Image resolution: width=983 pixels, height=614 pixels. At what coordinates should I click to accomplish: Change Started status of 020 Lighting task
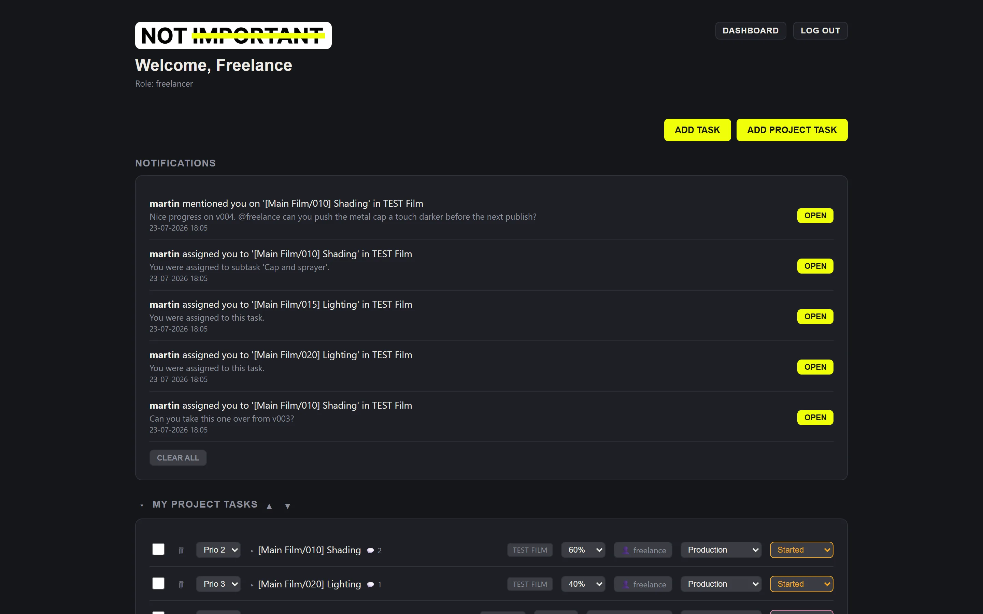click(x=801, y=584)
